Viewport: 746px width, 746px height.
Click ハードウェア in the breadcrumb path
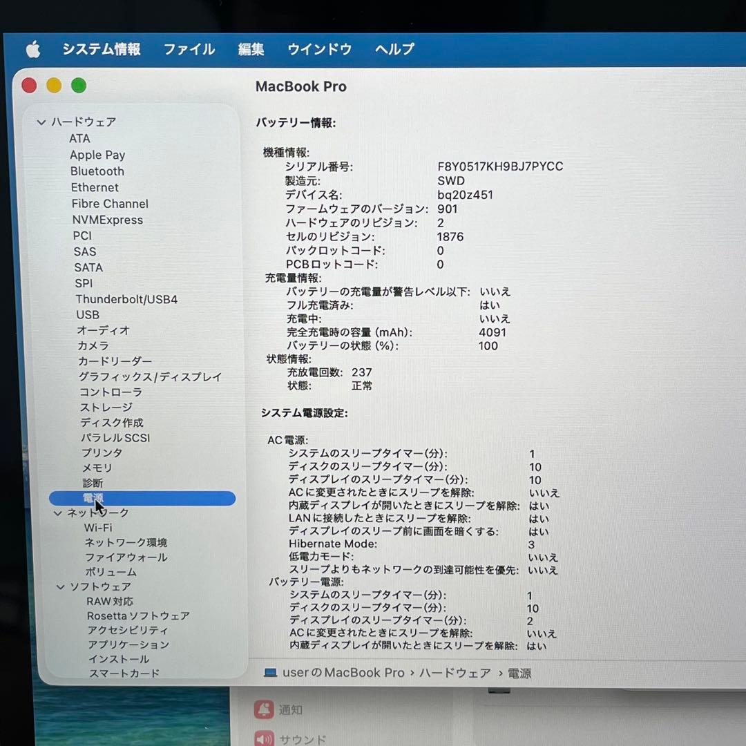pyautogui.click(x=453, y=672)
